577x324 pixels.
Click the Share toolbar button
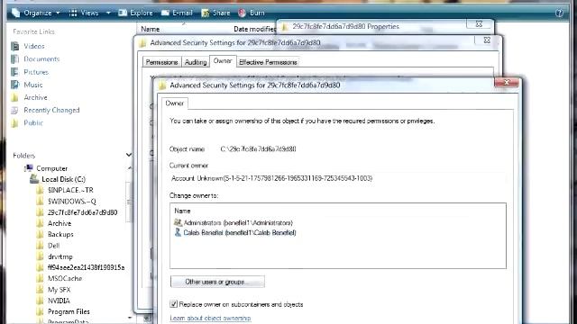coord(215,13)
